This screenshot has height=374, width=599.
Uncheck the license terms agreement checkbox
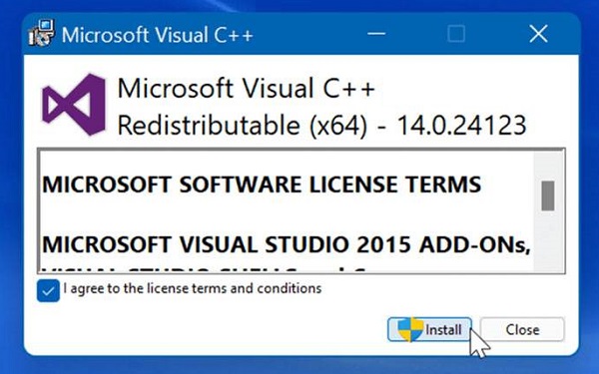[x=48, y=291]
